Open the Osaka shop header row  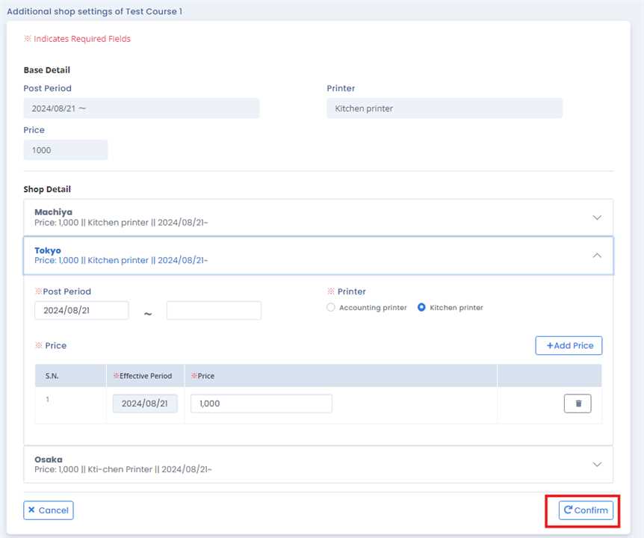click(299, 464)
